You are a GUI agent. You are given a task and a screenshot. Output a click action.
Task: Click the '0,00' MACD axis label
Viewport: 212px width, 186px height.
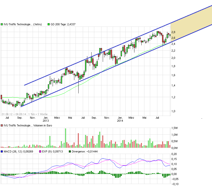pos(174,174)
